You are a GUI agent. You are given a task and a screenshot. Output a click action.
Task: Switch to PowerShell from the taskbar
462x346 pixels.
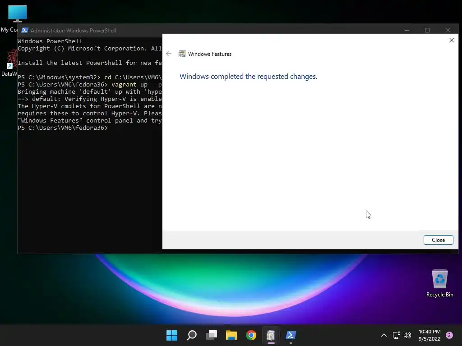[x=291, y=335]
